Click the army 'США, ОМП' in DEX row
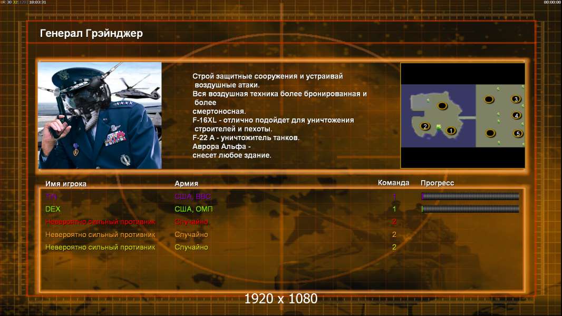This screenshot has width=562, height=316. click(x=193, y=209)
